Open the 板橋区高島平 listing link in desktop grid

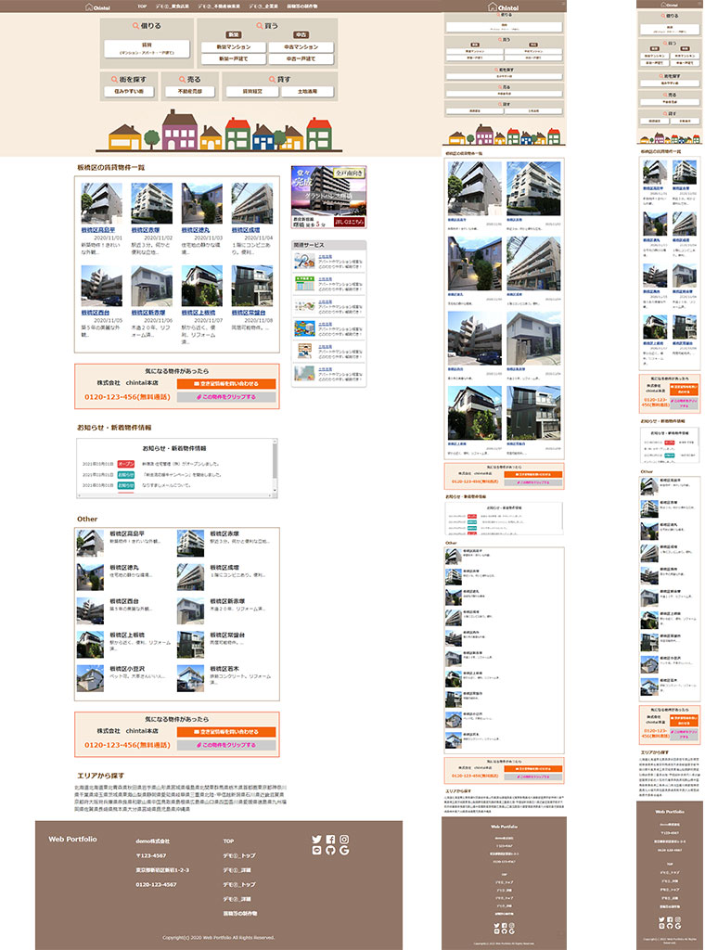pos(98,229)
